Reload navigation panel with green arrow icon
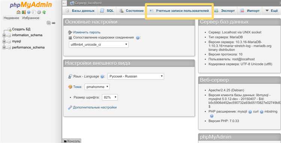This screenshot has height=143, width=281. [x=44, y=12]
